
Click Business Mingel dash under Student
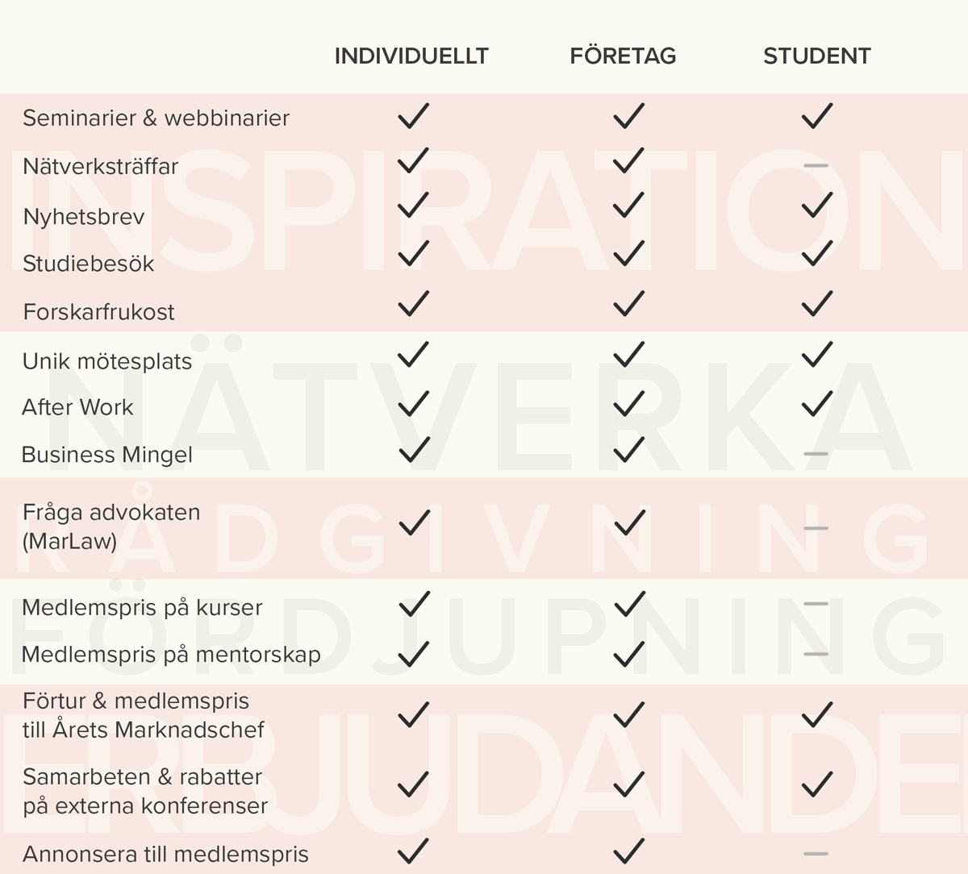click(816, 454)
